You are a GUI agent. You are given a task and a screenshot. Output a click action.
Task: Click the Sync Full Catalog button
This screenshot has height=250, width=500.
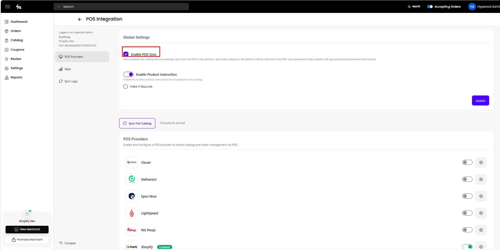(137, 123)
